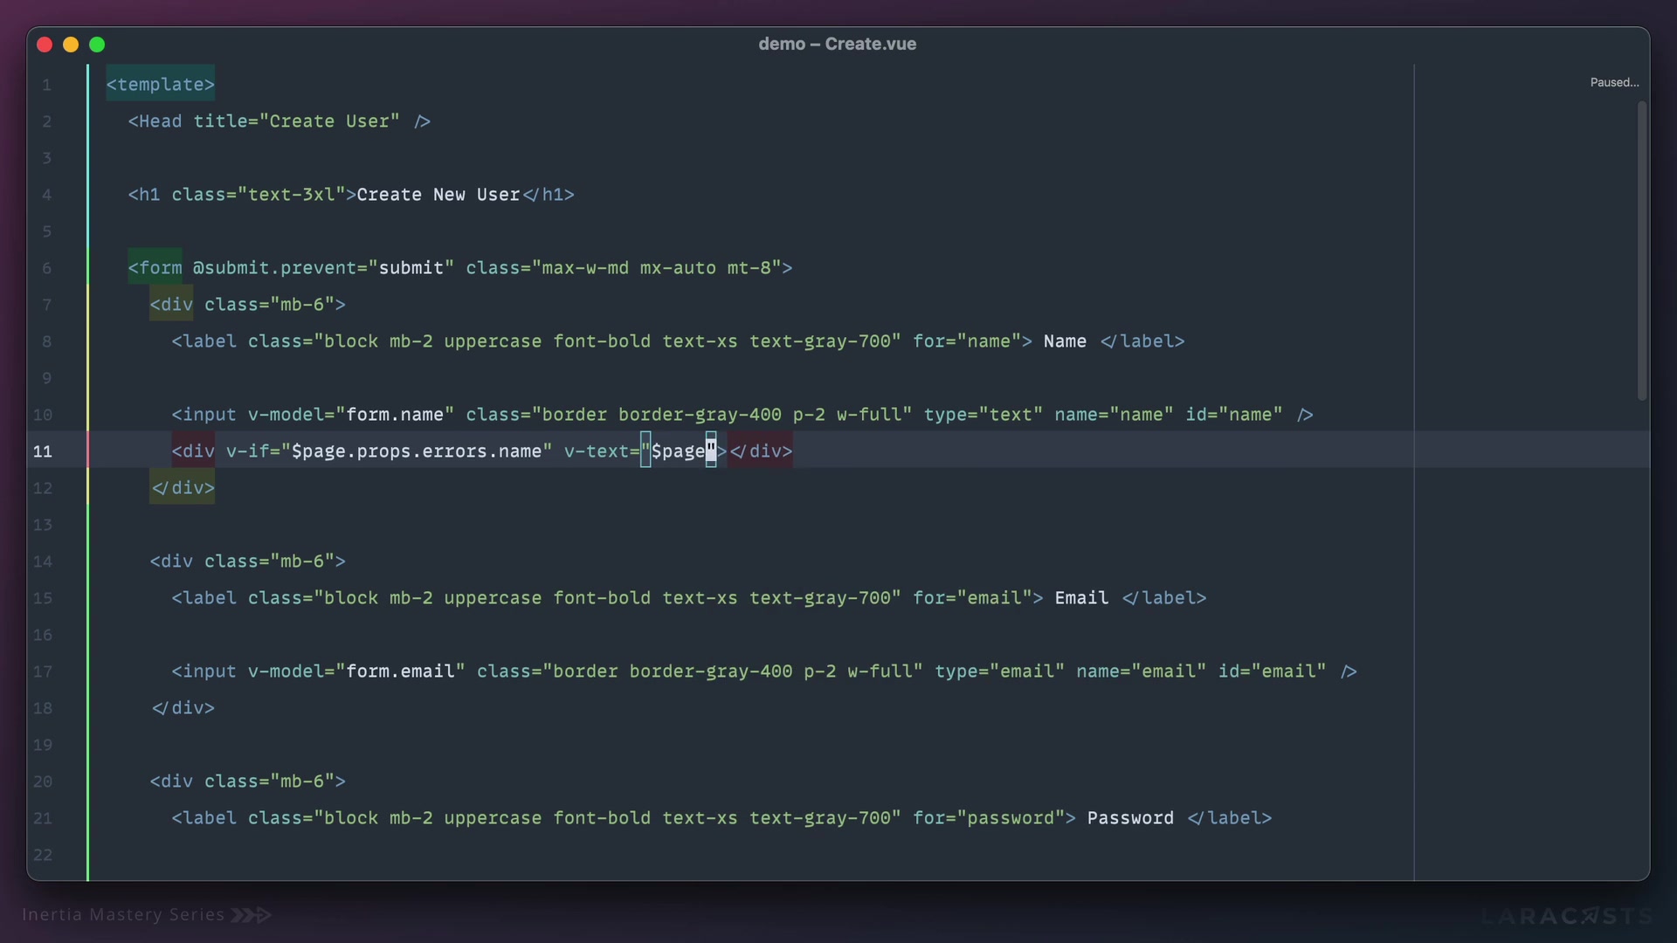Click line number 21 in gutter

point(43,818)
